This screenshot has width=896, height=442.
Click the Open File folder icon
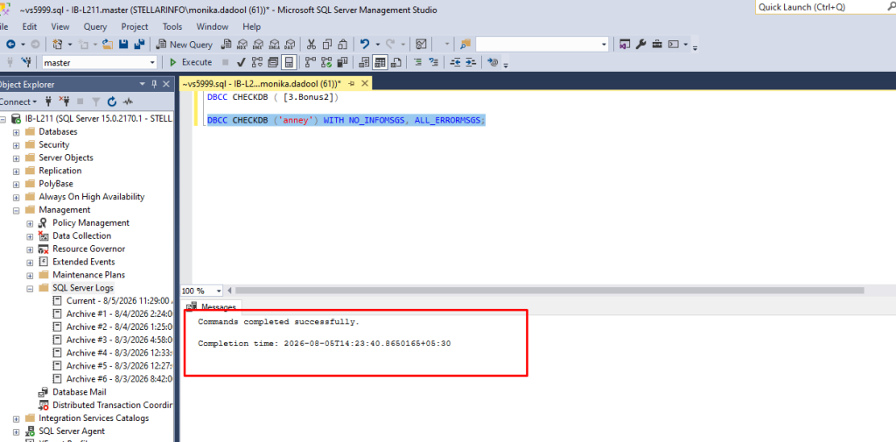(x=107, y=45)
